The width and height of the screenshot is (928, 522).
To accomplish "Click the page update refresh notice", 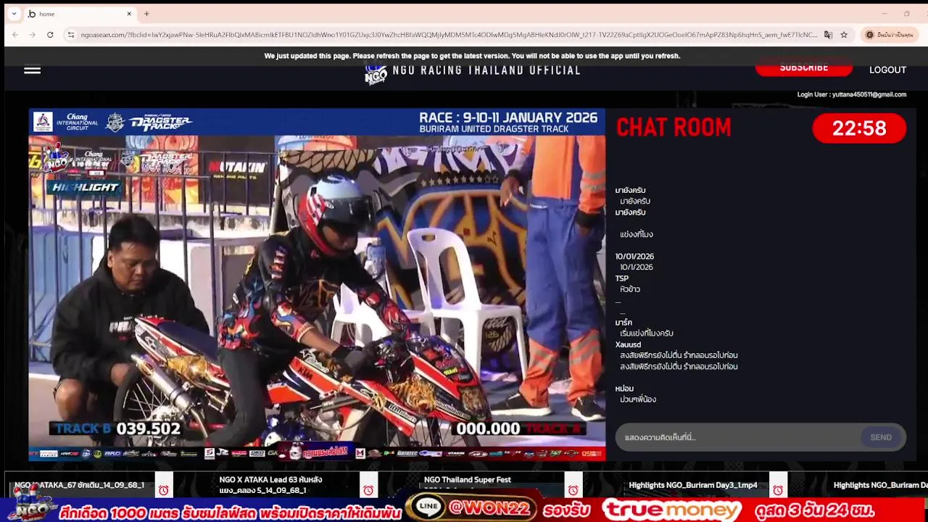I will [472, 56].
